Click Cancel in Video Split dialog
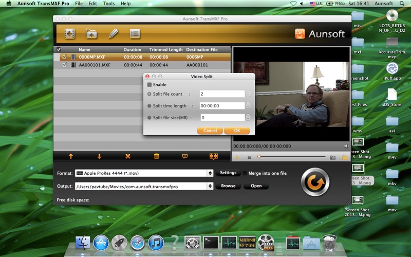This screenshot has height=257, width=411. pyautogui.click(x=210, y=131)
